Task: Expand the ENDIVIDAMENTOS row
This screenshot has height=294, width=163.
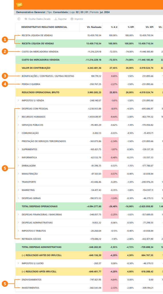Action: point(18,280)
